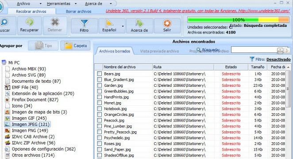Check the Peacock.jpg checkbox
The height and width of the screenshot is (159, 293).
[x=100, y=120]
